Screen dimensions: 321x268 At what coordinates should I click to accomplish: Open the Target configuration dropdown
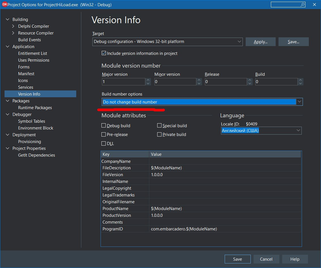(x=167, y=42)
